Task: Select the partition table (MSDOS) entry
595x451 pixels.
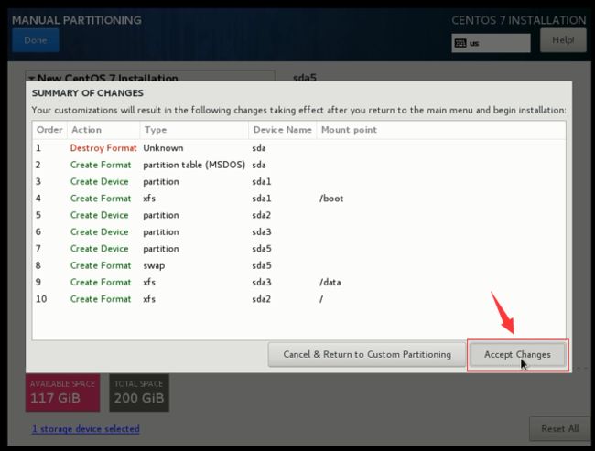Action: pyautogui.click(x=194, y=165)
